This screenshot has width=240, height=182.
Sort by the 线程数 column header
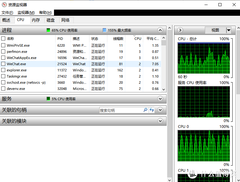tap(116, 39)
